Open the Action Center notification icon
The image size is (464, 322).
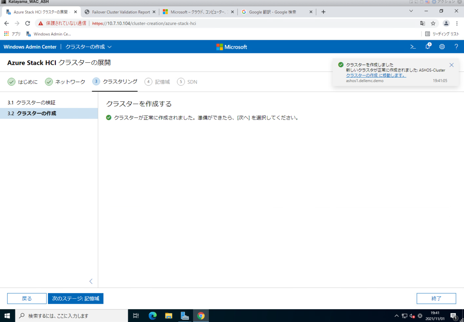[454, 316]
